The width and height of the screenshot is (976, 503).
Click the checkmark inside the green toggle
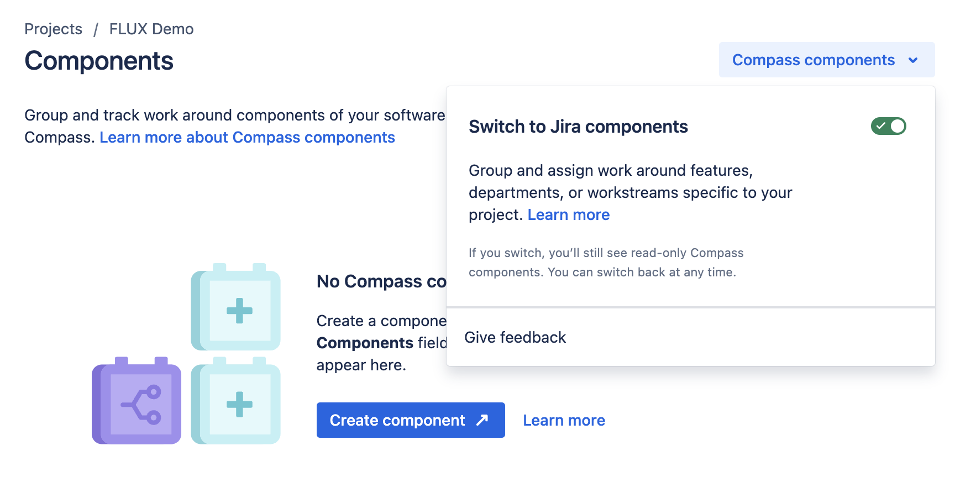pyautogui.click(x=881, y=126)
